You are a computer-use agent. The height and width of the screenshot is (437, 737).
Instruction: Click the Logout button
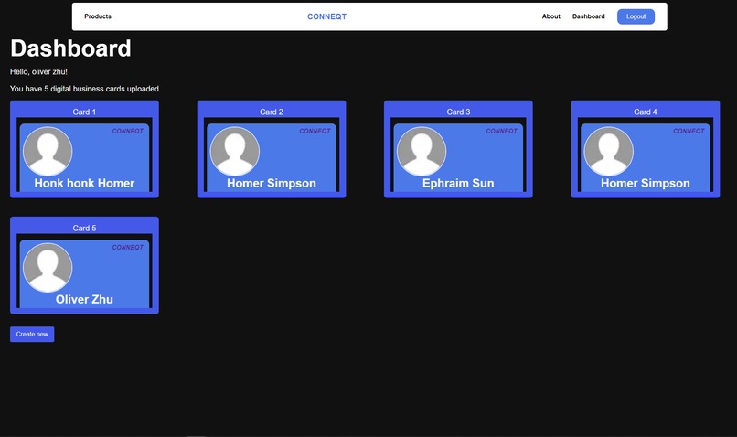(x=636, y=16)
